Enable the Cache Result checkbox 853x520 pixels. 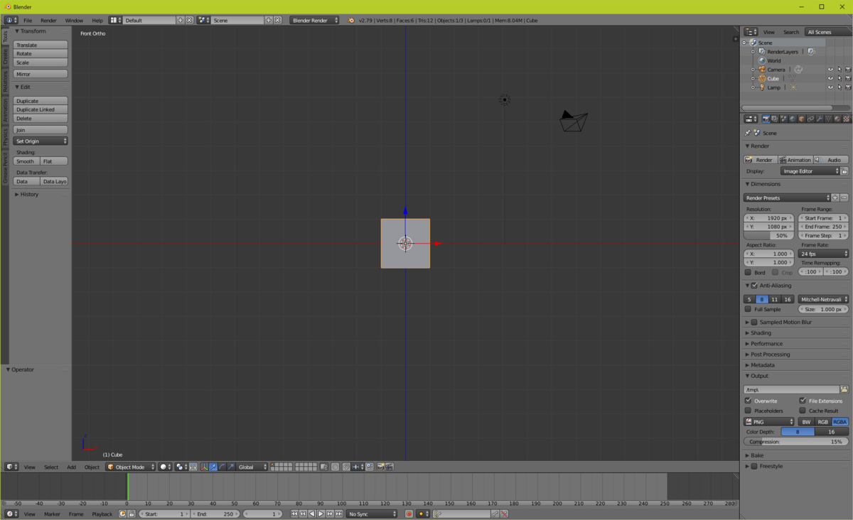point(803,411)
